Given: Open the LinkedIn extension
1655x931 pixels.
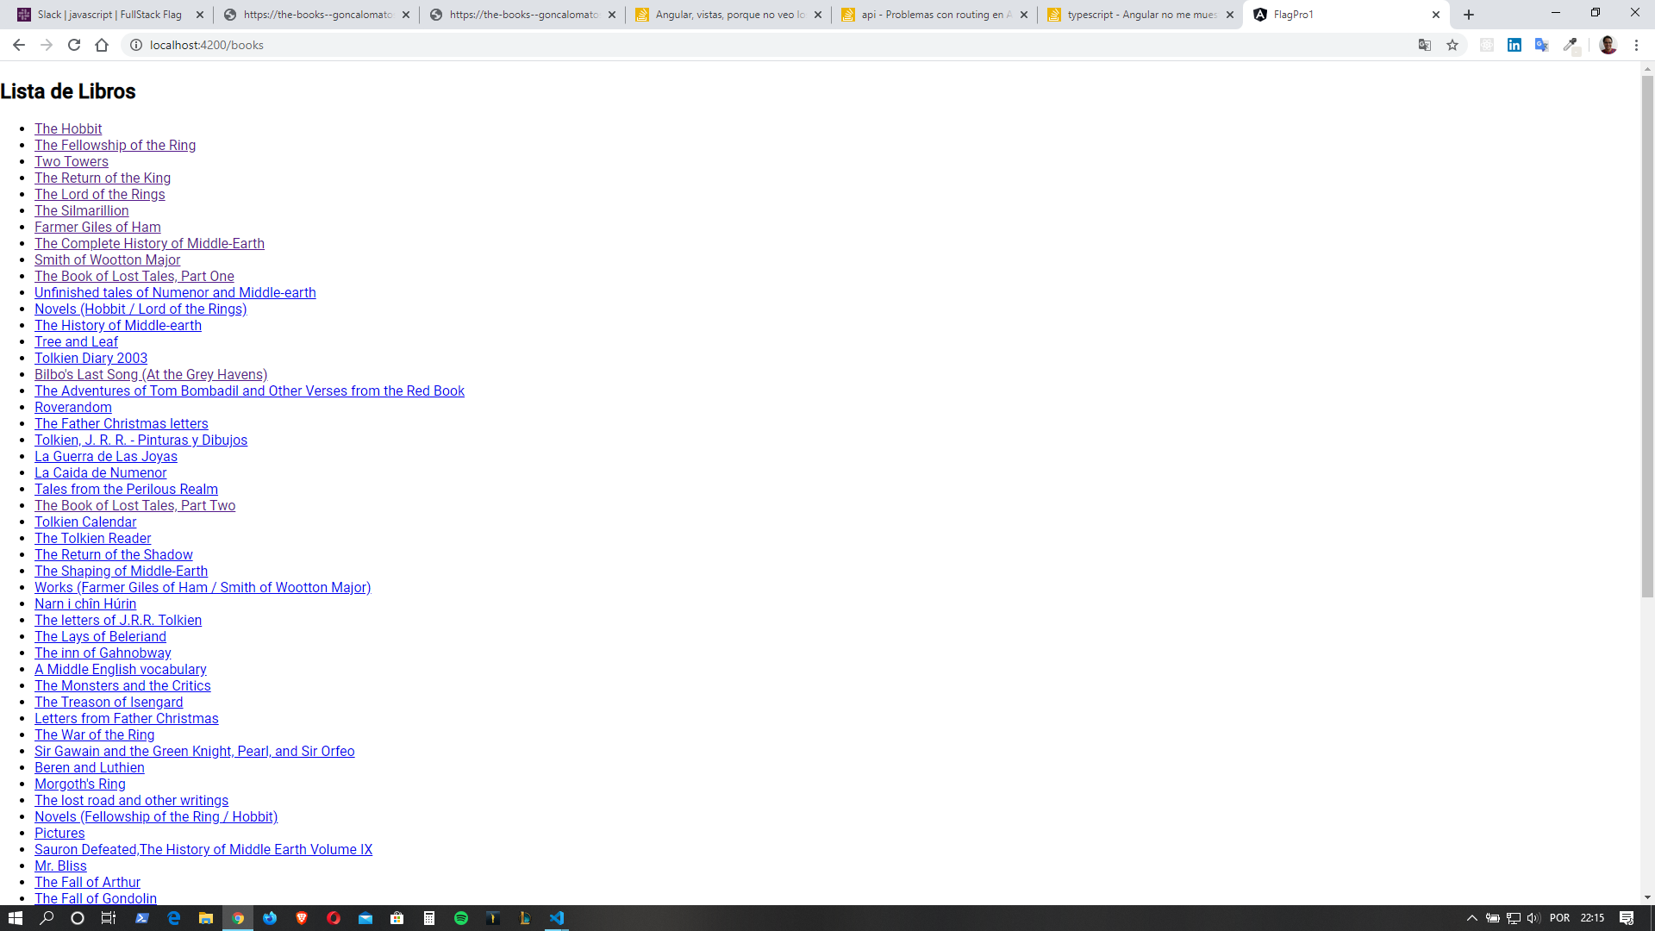Looking at the screenshot, I should point(1514,45).
